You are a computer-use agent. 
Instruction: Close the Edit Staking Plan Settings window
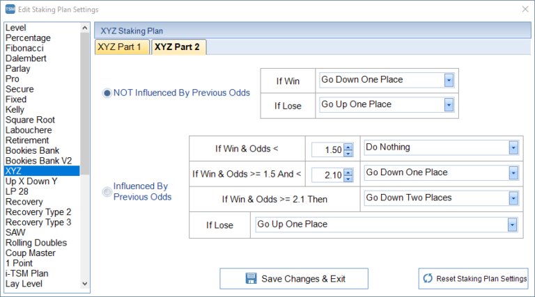coord(525,9)
